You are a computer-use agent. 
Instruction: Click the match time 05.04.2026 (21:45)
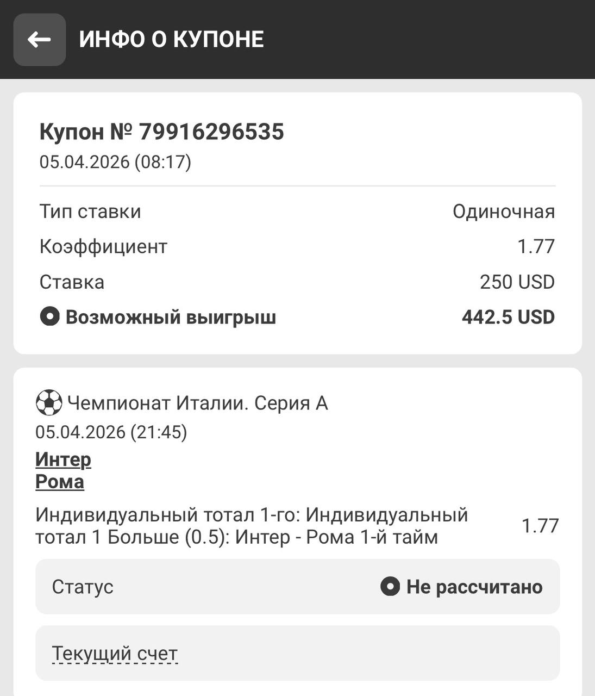pos(111,432)
